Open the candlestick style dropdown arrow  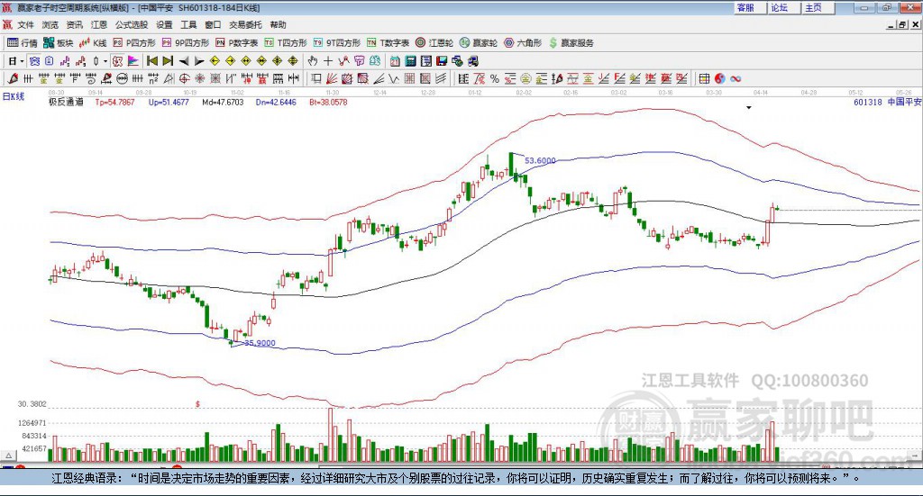pyautogui.click(x=105, y=61)
